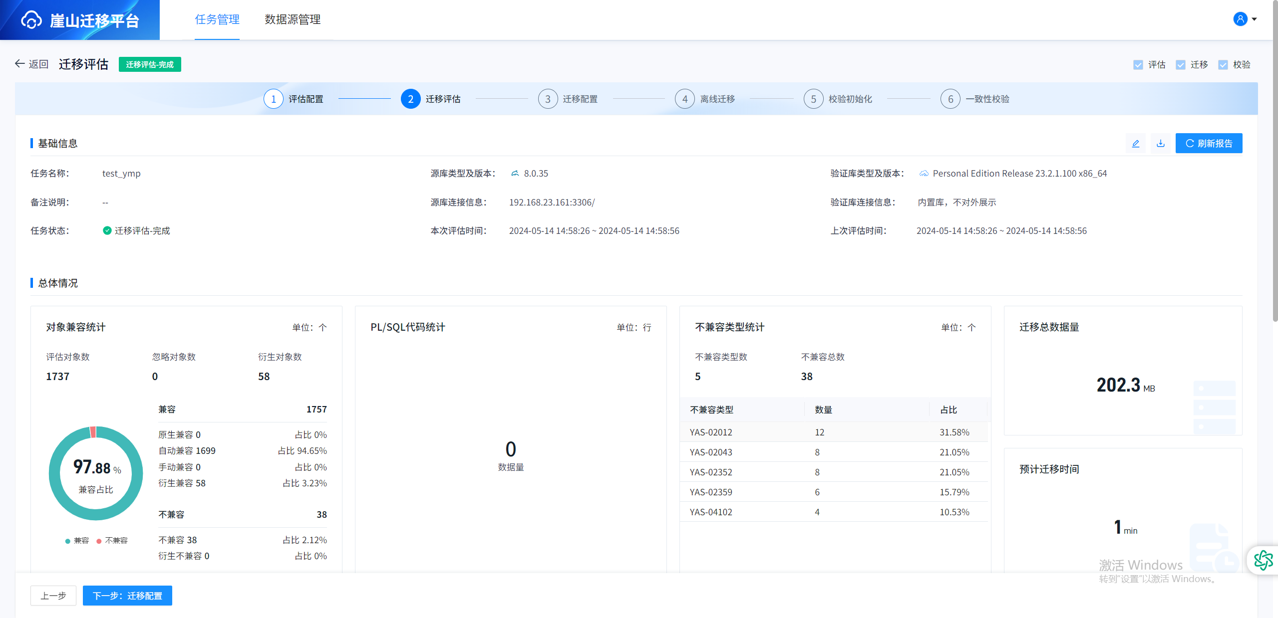Click 下一步：迁移配置 button
This screenshot has height=618, width=1278.
tap(127, 596)
